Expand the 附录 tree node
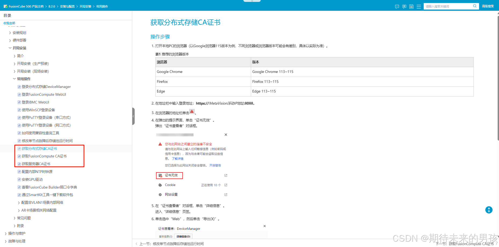The width and height of the screenshot is (499, 247). (x=14, y=226)
